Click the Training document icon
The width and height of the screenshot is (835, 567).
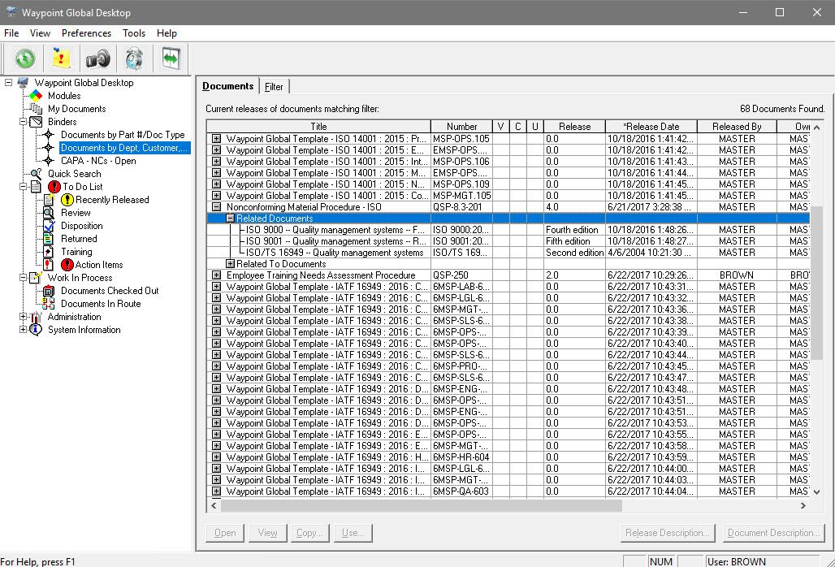[x=49, y=252]
